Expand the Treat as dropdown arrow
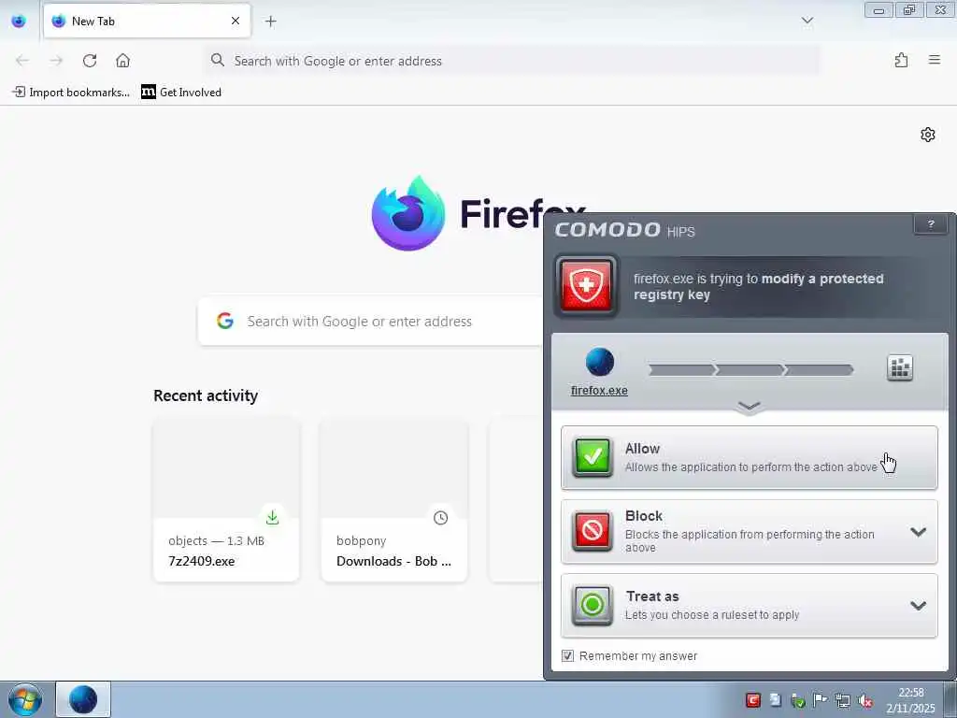The height and width of the screenshot is (718, 957). pos(918,606)
